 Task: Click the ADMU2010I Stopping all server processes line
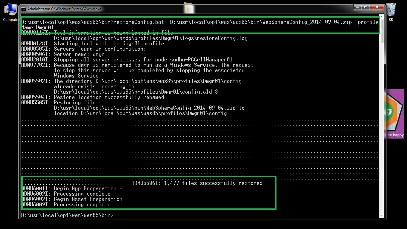pos(127,60)
